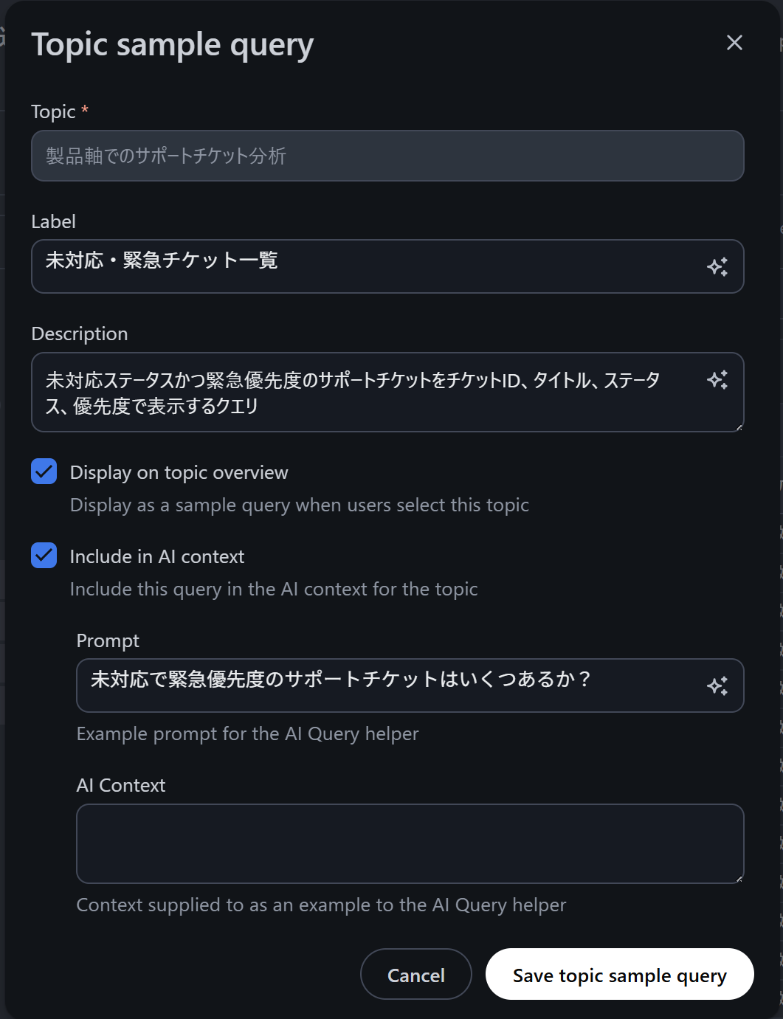783x1019 pixels.
Task: Click the 'Prompt' field label
Action: (x=108, y=640)
